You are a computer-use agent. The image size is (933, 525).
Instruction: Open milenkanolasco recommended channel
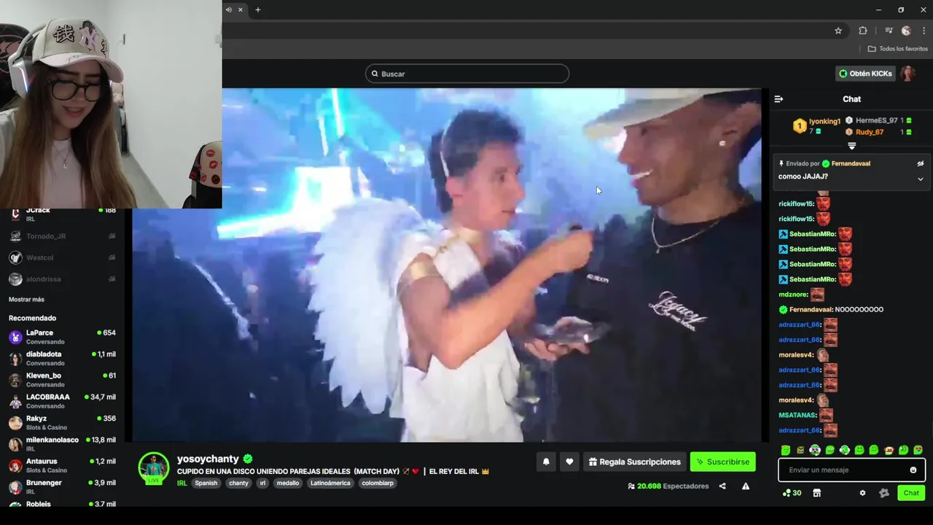[x=62, y=444]
